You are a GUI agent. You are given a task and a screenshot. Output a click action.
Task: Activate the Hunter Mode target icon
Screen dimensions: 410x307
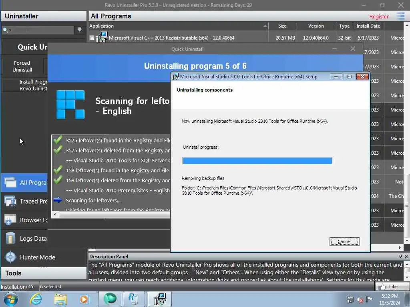click(11, 257)
